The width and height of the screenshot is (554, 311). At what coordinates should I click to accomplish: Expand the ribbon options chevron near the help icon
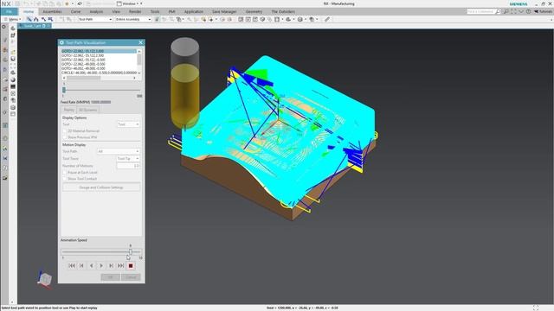[521, 11]
